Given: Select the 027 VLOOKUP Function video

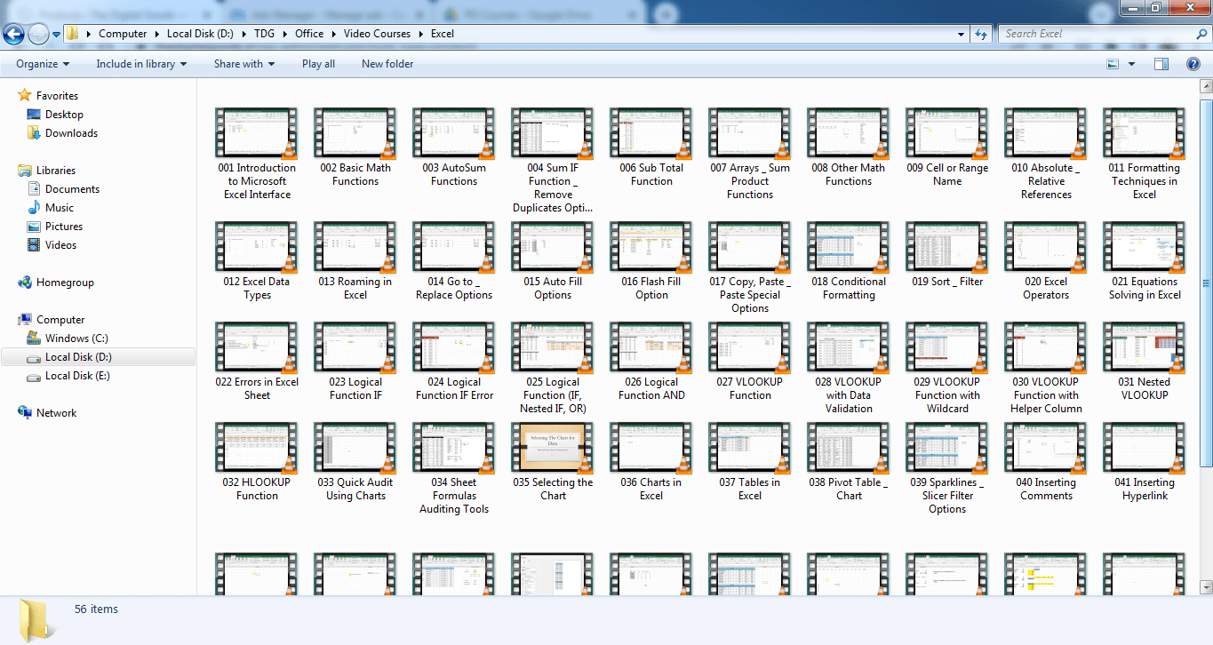Looking at the screenshot, I should point(750,362).
